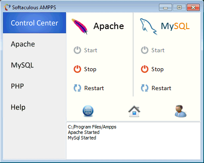Click the large MySQL heading text

(x=175, y=26)
